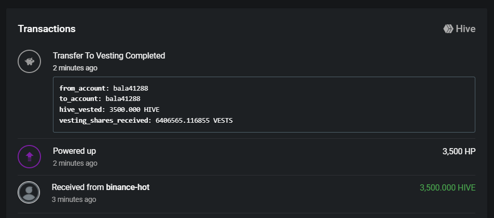494x218 pixels.
Task: Click the Transactions heading
Action: tap(47, 28)
